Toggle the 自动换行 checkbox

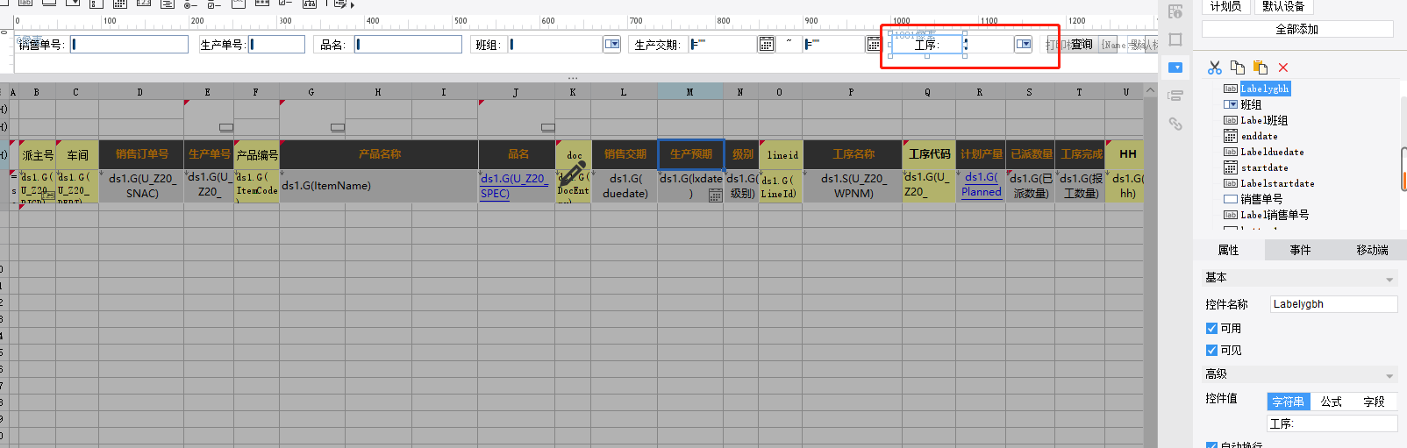pos(1211,445)
